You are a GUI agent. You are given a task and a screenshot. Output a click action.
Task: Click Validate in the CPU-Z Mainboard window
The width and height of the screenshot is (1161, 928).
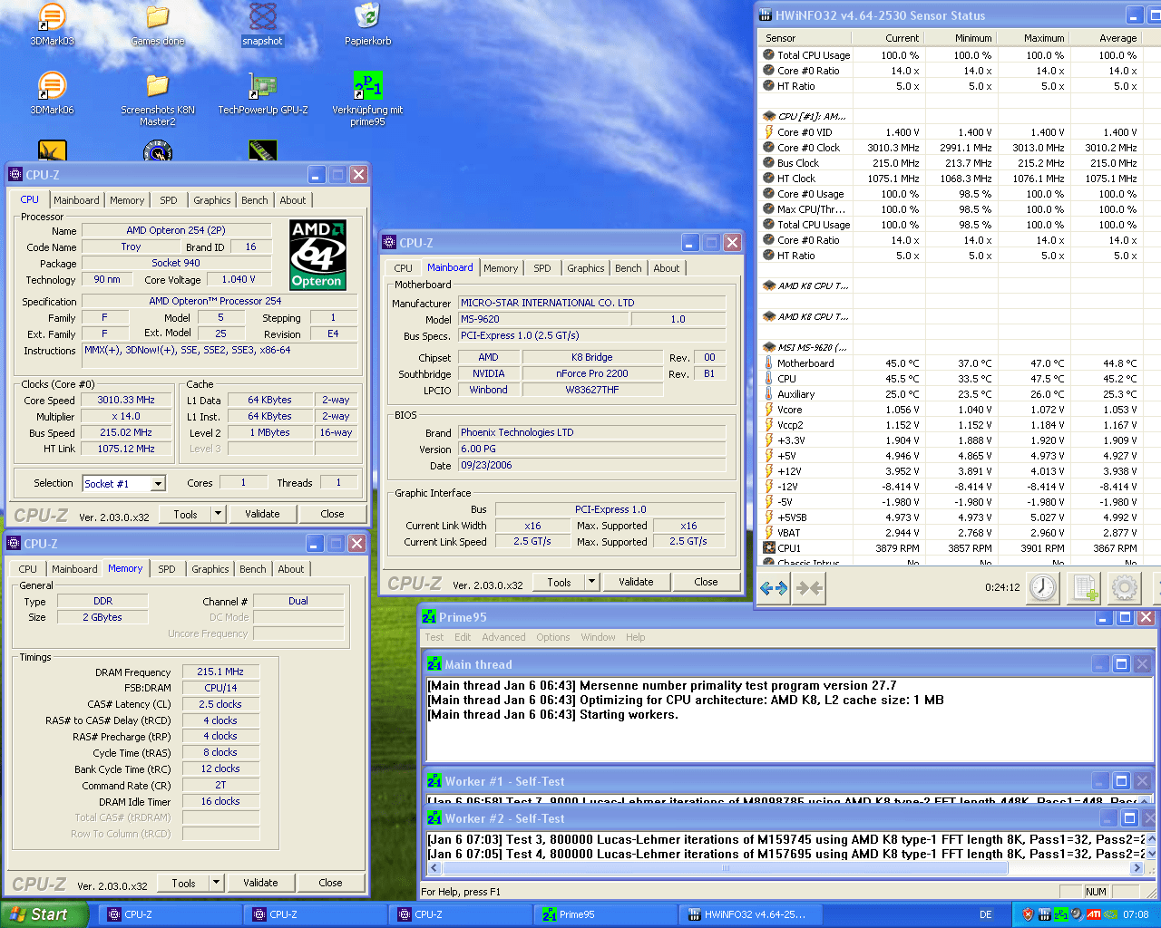(636, 582)
